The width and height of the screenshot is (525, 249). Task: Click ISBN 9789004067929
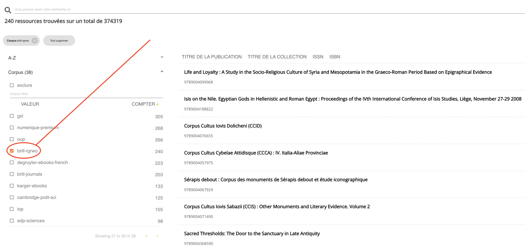[x=198, y=190]
